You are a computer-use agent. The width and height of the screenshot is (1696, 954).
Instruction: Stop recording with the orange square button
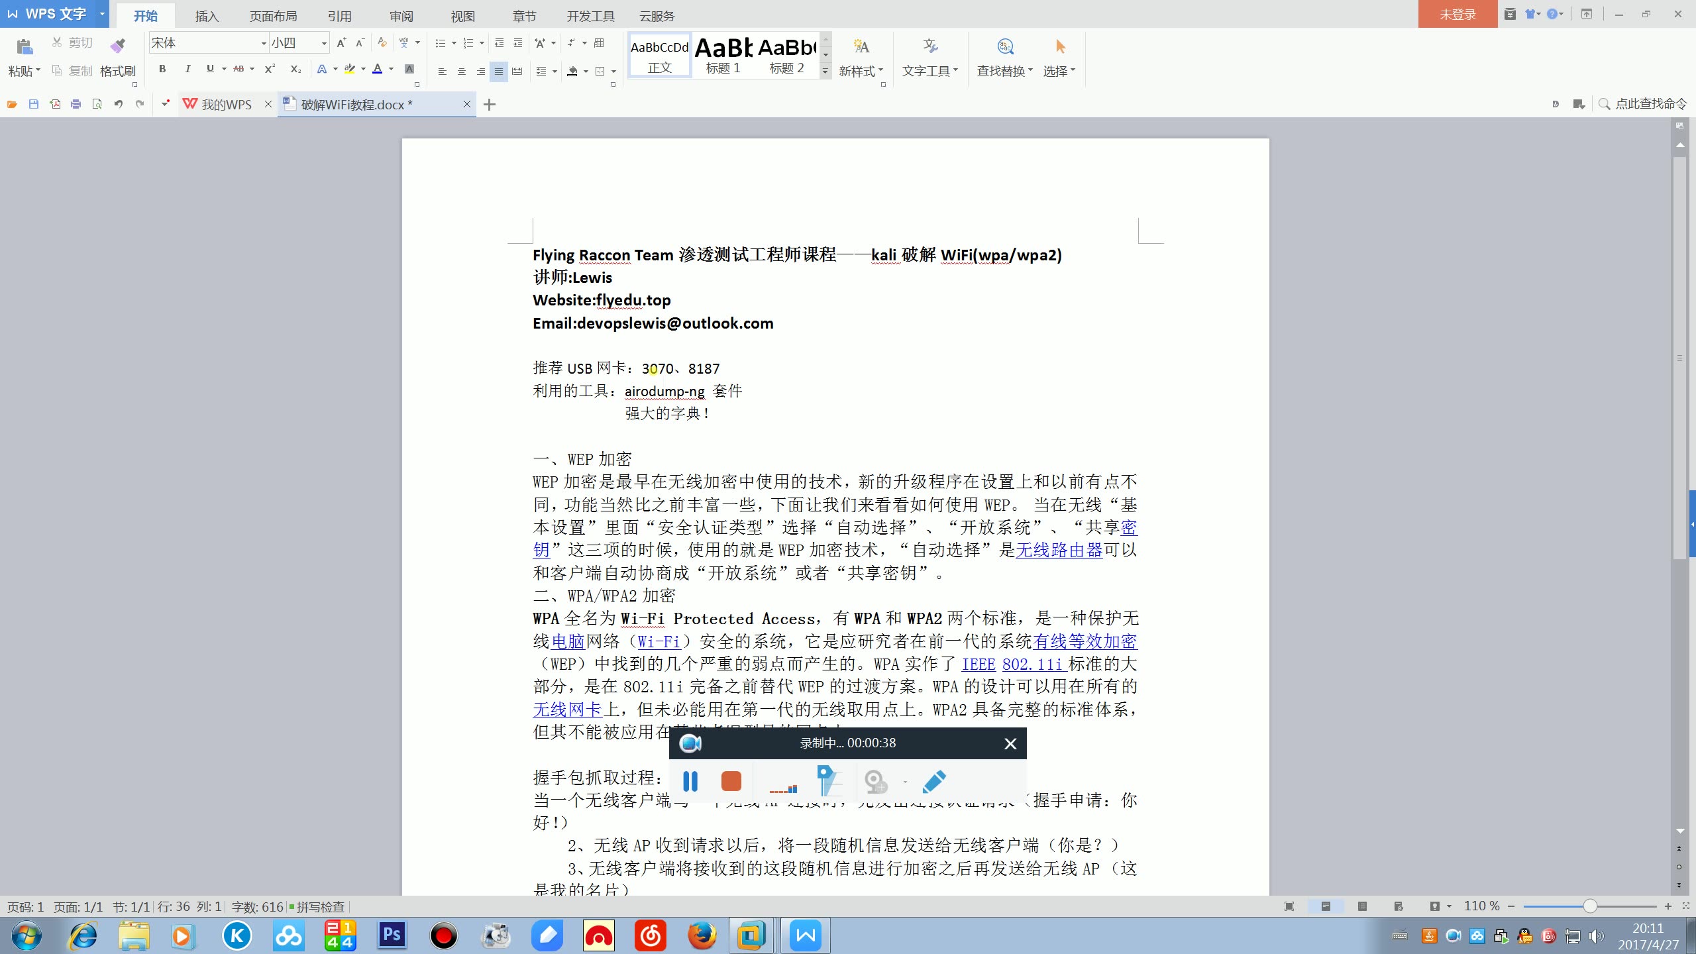[x=731, y=782]
